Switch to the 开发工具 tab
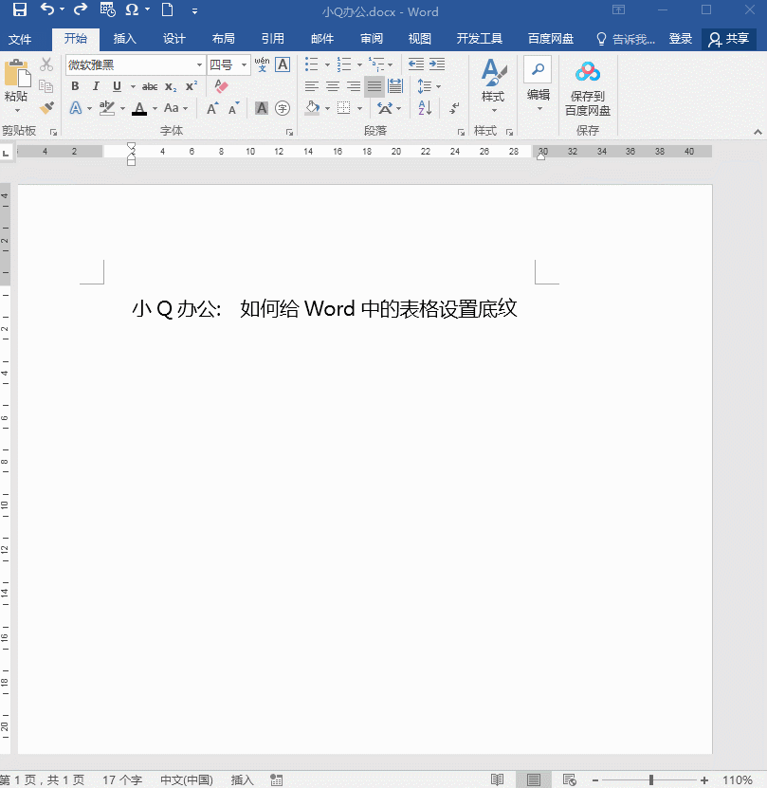 click(x=479, y=39)
